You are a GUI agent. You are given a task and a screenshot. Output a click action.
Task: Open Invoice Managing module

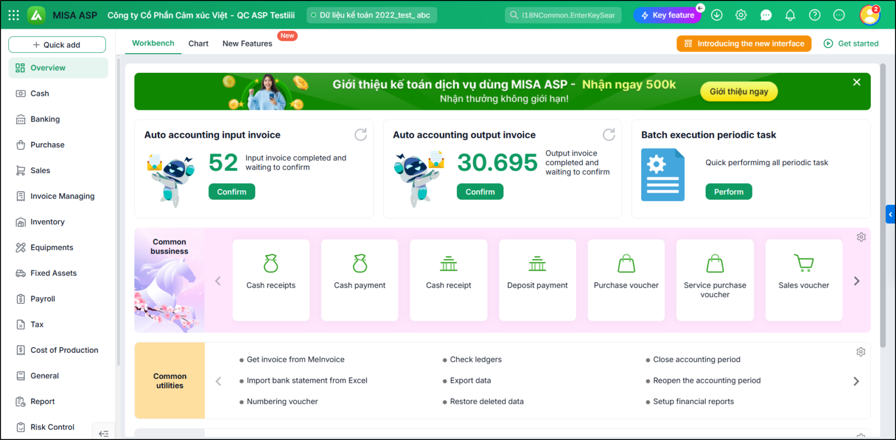point(58,196)
